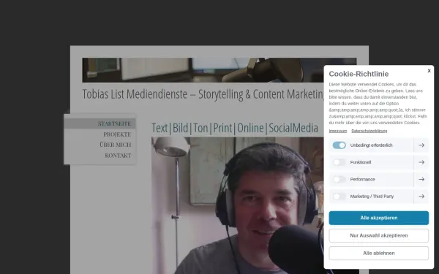Click the Tobias List Mediendienste site title
439x274 pixels.
203,94
